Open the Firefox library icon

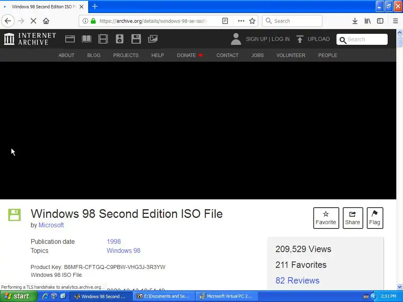tap(368, 21)
